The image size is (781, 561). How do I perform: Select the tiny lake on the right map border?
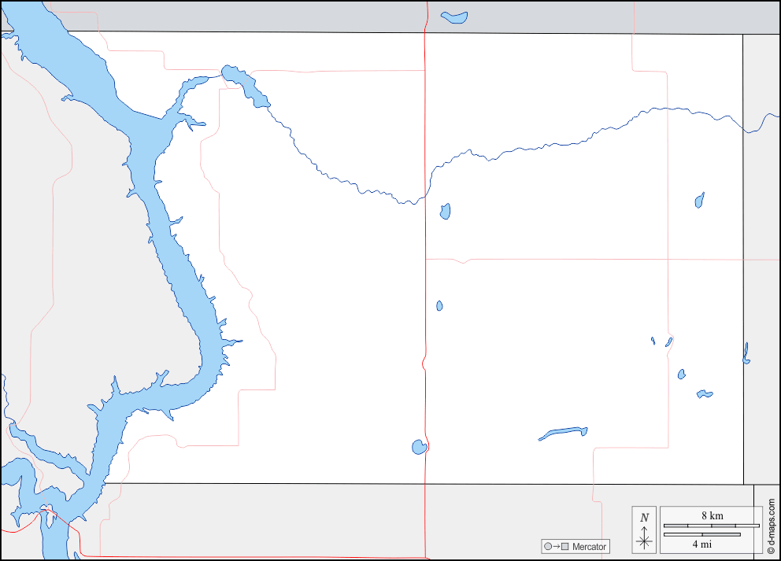(x=746, y=353)
